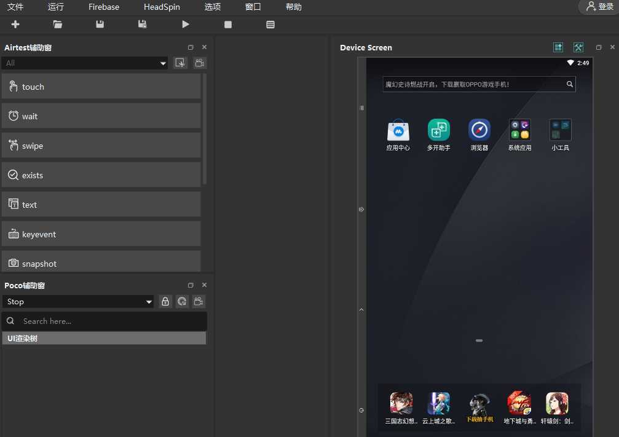Click the 登录 login button
The height and width of the screenshot is (437, 619).
[600, 6]
